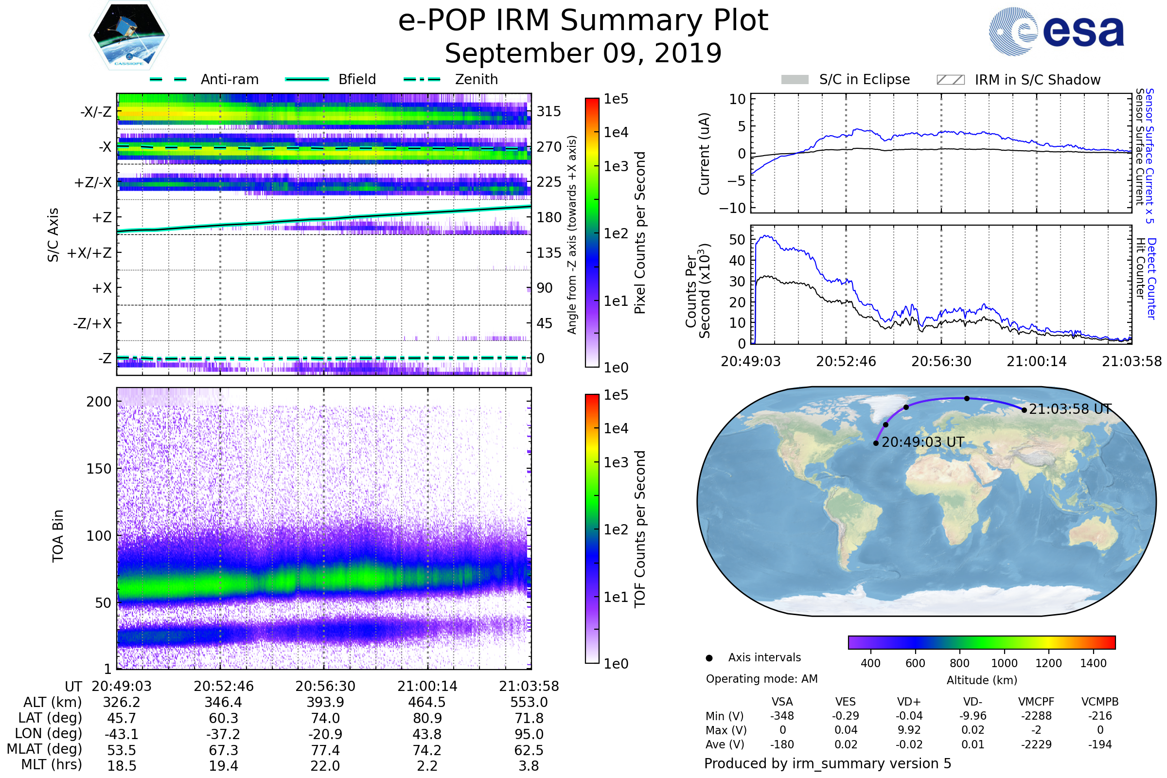1167x778 pixels.
Task: Click the e-POP IRM Summary Plot title
Action: pos(583,21)
